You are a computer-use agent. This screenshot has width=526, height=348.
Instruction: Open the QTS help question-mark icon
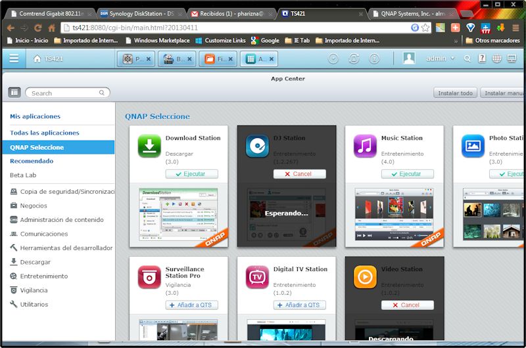pyautogui.click(x=482, y=58)
